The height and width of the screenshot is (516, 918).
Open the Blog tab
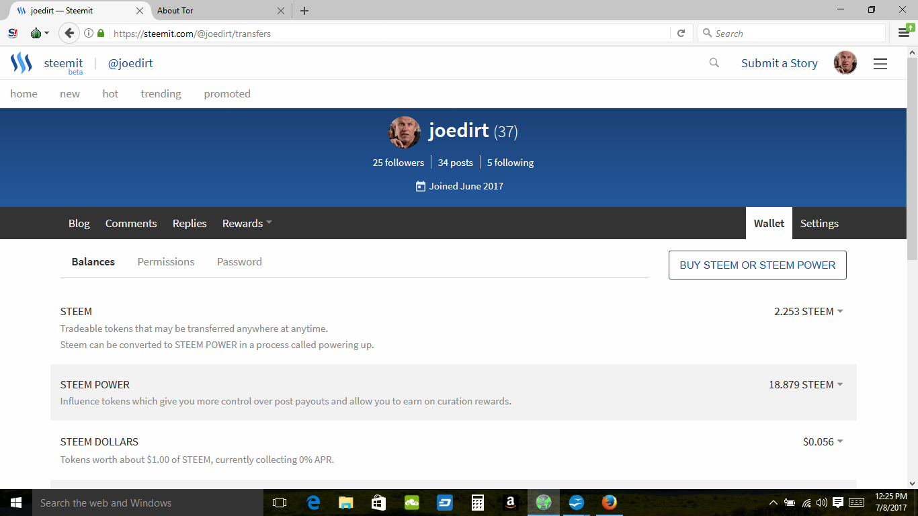click(x=79, y=224)
